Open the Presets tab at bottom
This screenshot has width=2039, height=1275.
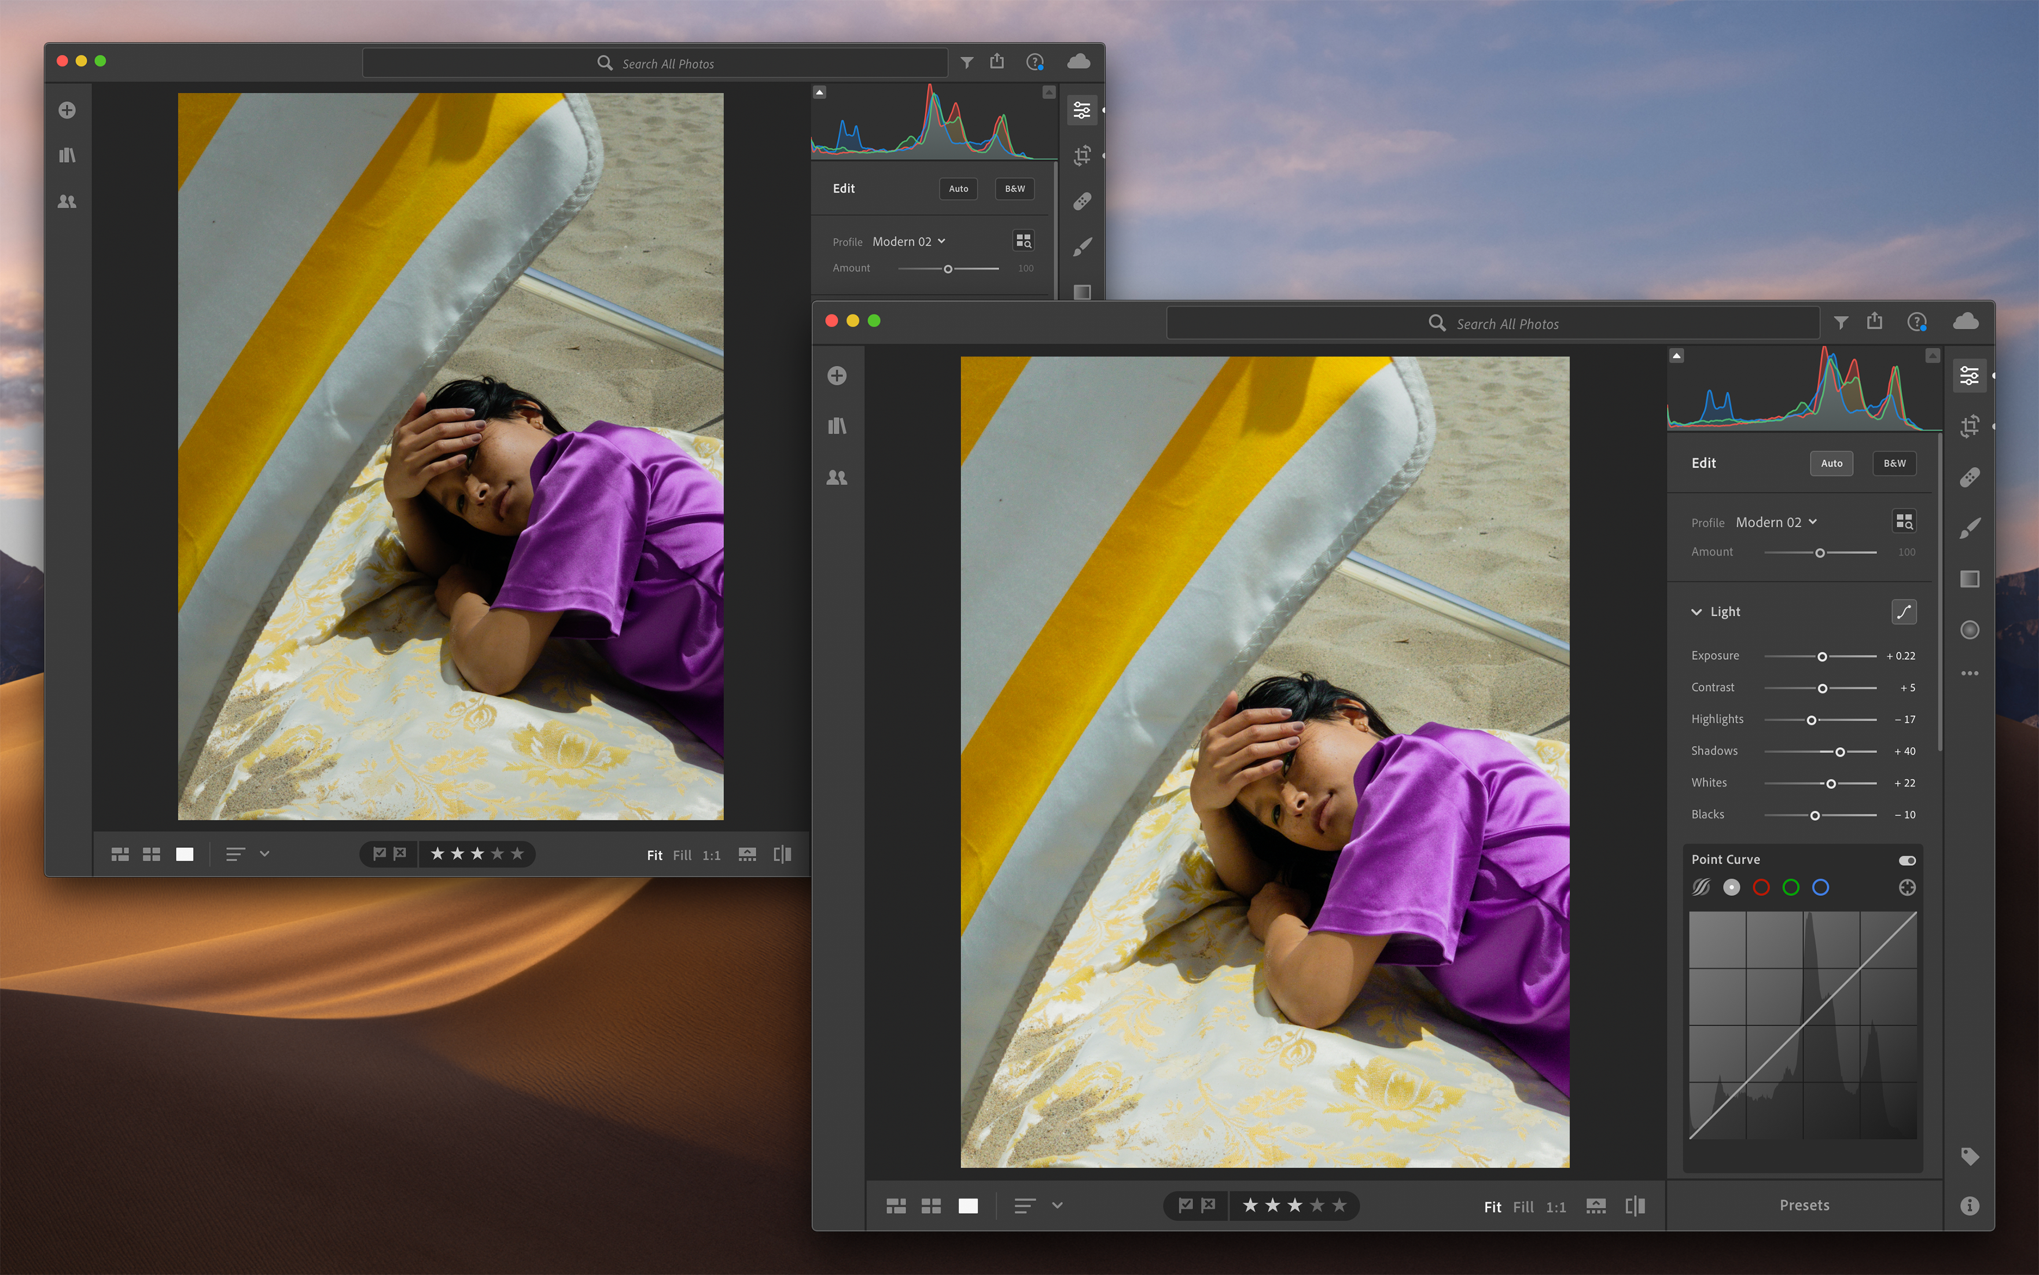[1804, 1205]
